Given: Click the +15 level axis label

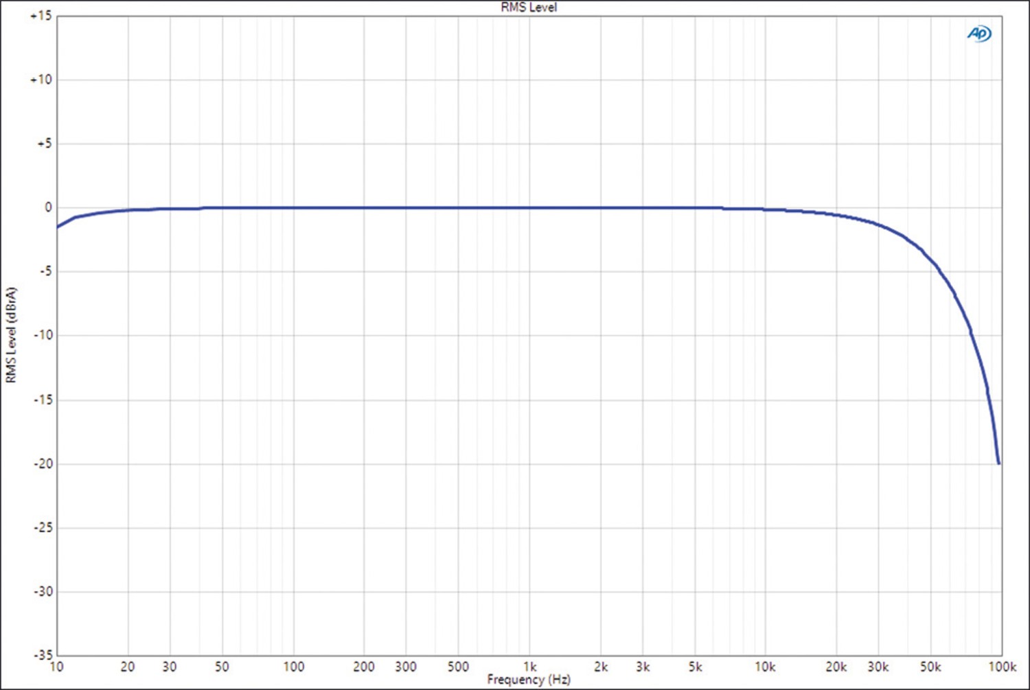Looking at the screenshot, I should (x=41, y=16).
